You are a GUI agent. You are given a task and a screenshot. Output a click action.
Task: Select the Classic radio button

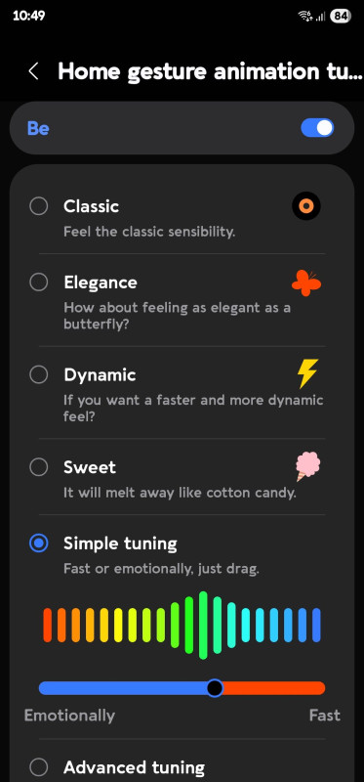tap(38, 206)
